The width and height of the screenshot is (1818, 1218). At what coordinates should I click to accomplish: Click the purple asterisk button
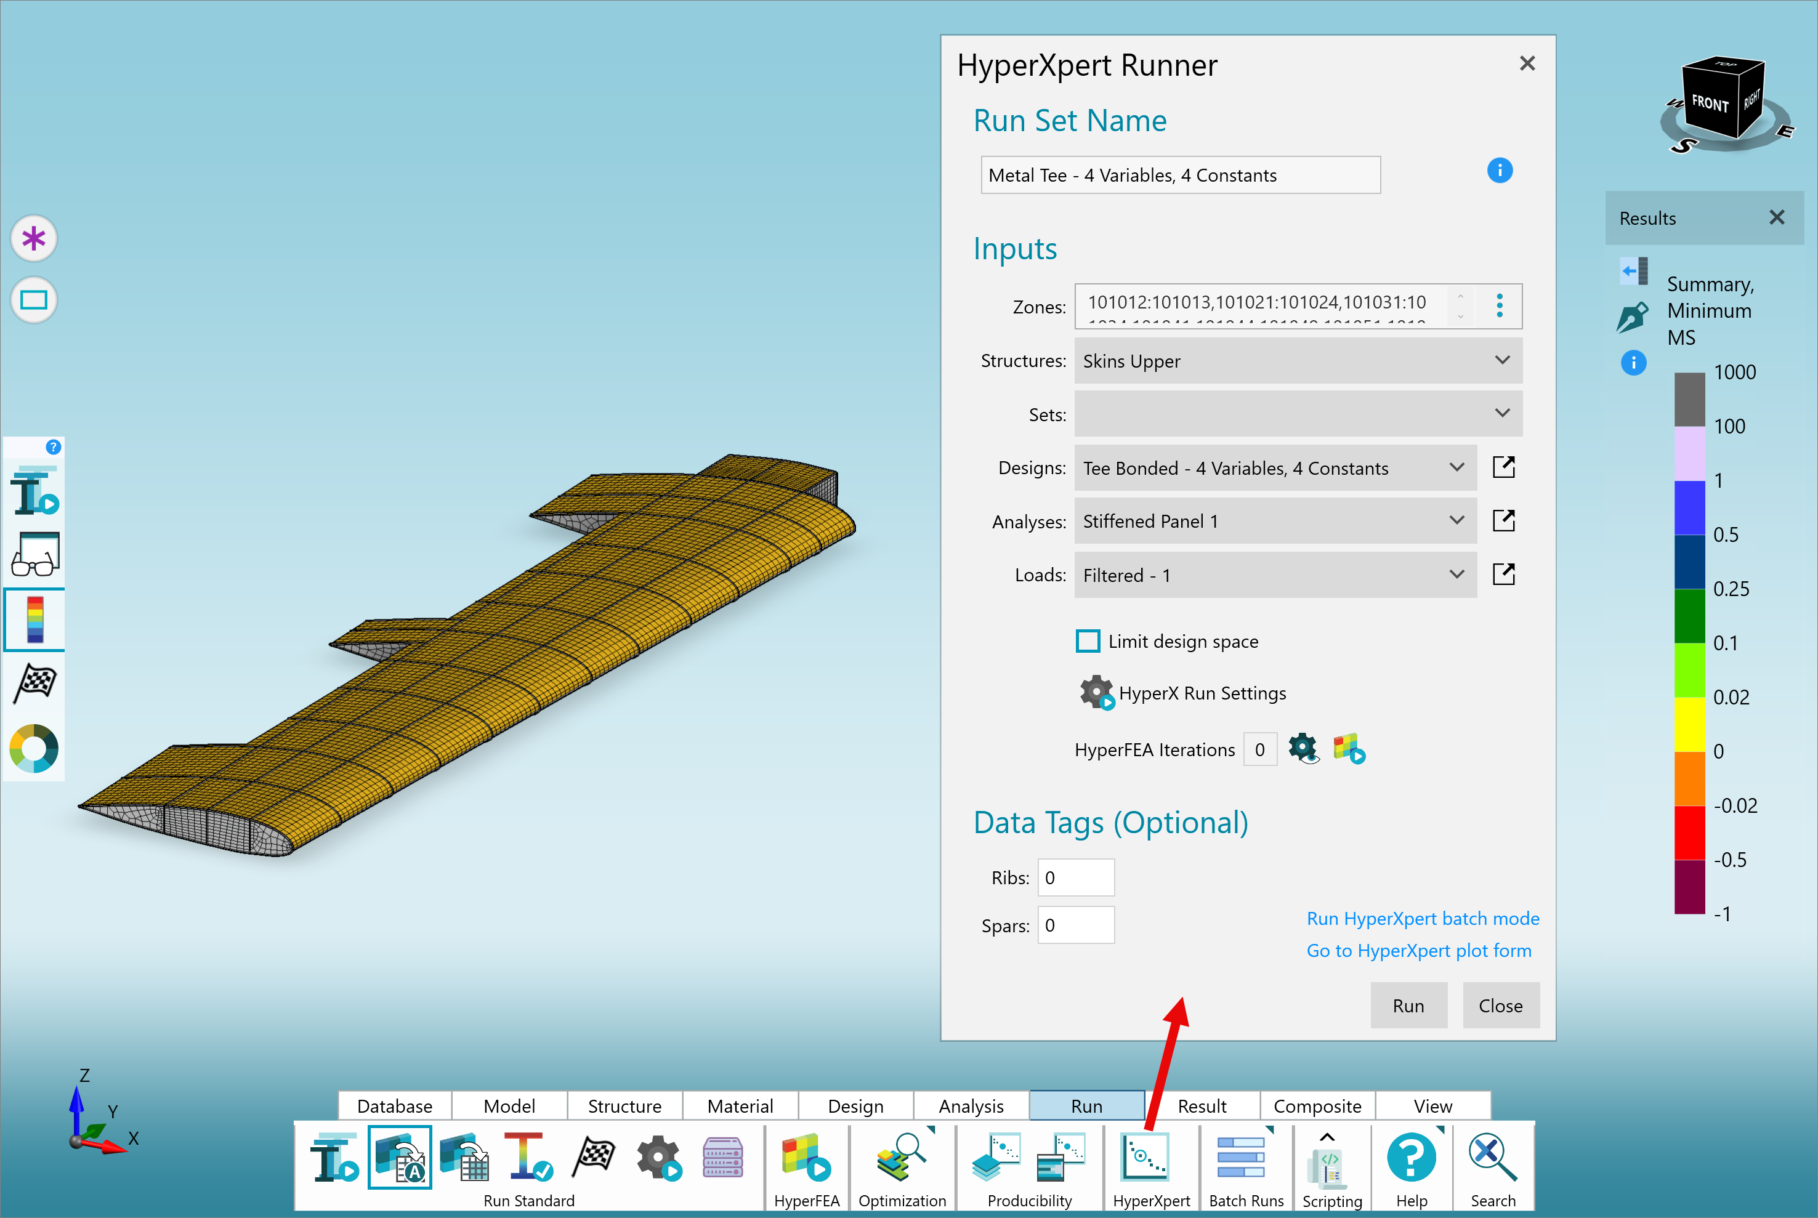pyautogui.click(x=33, y=238)
